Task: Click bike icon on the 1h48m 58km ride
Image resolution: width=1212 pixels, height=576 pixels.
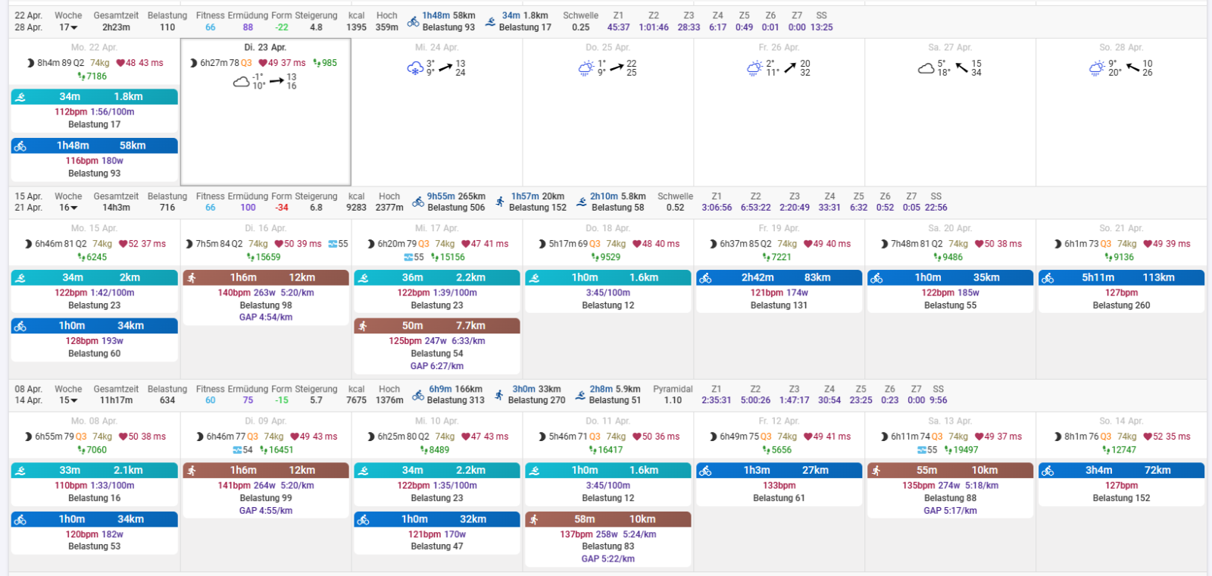Action: tap(20, 146)
